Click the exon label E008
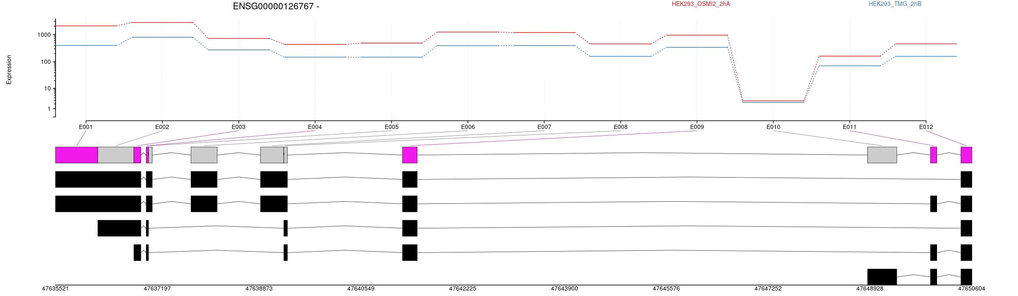The image size is (1018, 296). [x=621, y=127]
